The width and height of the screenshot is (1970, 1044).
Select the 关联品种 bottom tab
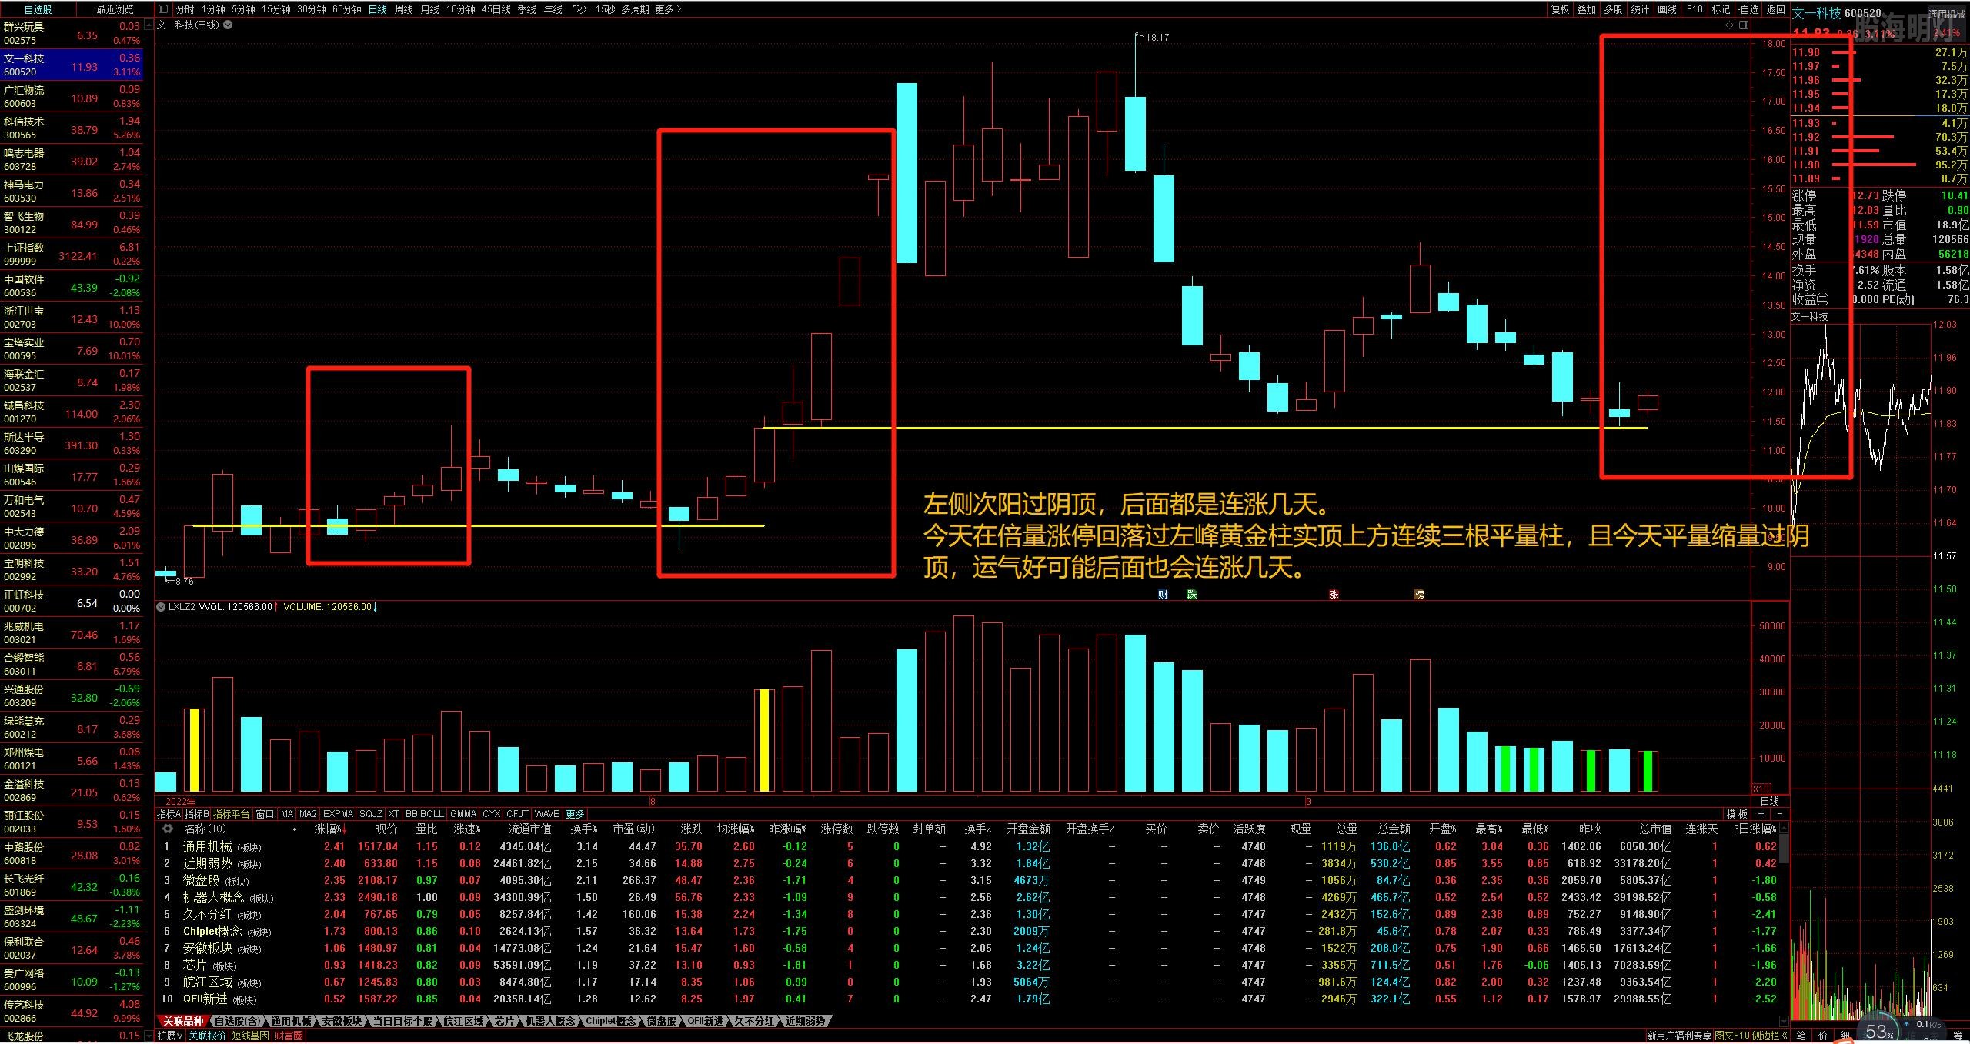pos(183,1021)
